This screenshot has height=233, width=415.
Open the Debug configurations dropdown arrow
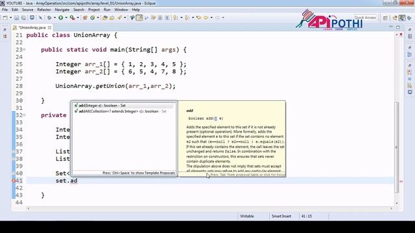(x=54, y=17)
